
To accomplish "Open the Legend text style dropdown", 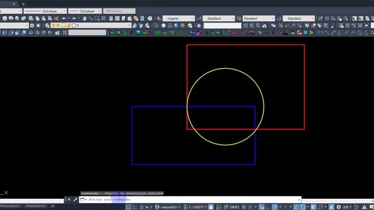I will pyautogui.click(x=179, y=18).
